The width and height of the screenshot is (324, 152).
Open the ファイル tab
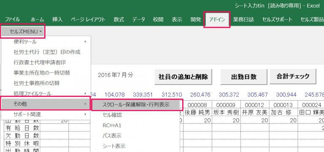click(12, 20)
